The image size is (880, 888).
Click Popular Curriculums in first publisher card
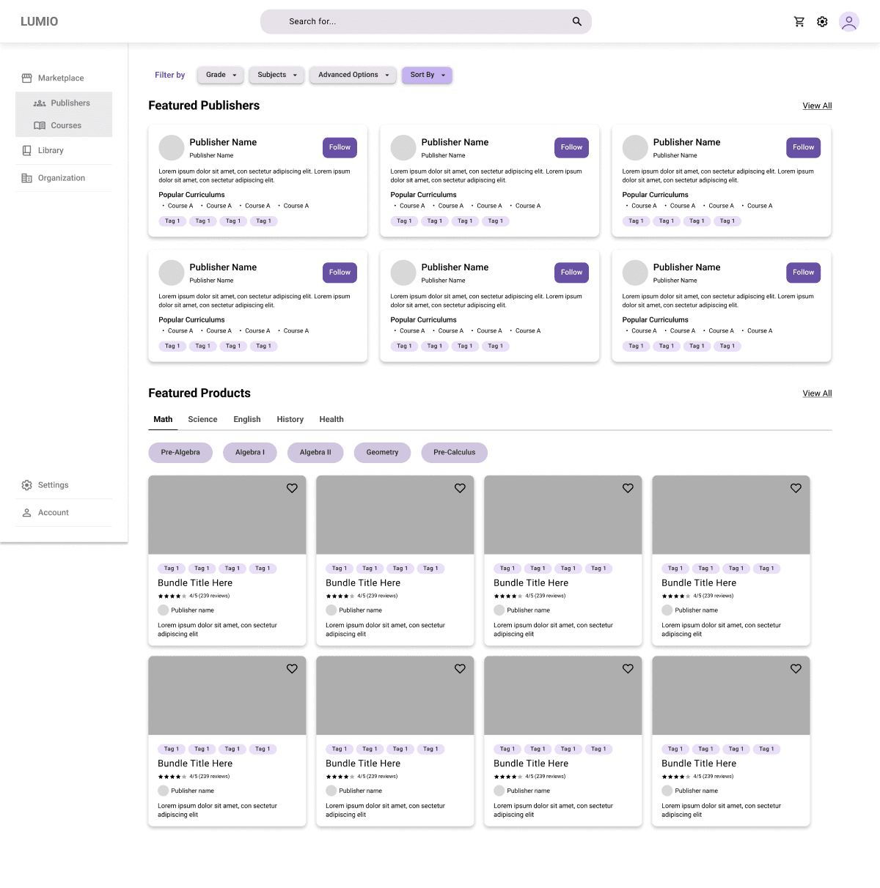point(191,195)
